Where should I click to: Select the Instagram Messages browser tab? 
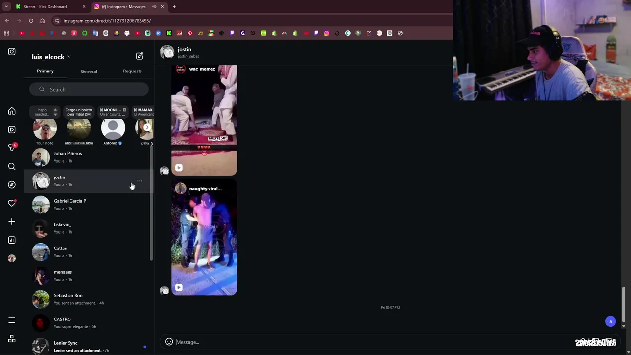click(128, 7)
